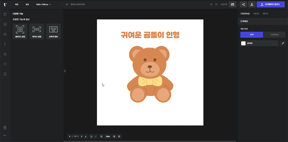Click the white background color swatch
This screenshot has height=142, width=288.
click(x=244, y=43)
